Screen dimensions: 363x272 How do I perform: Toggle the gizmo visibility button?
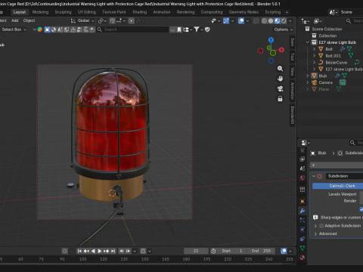coord(226,20)
